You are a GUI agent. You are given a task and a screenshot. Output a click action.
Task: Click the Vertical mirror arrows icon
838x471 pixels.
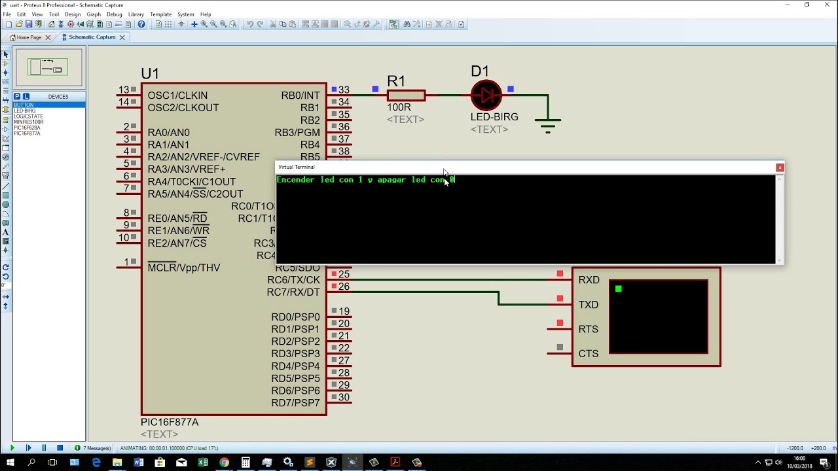[x=6, y=305]
